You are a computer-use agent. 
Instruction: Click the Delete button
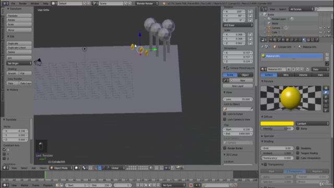click(19, 52)
